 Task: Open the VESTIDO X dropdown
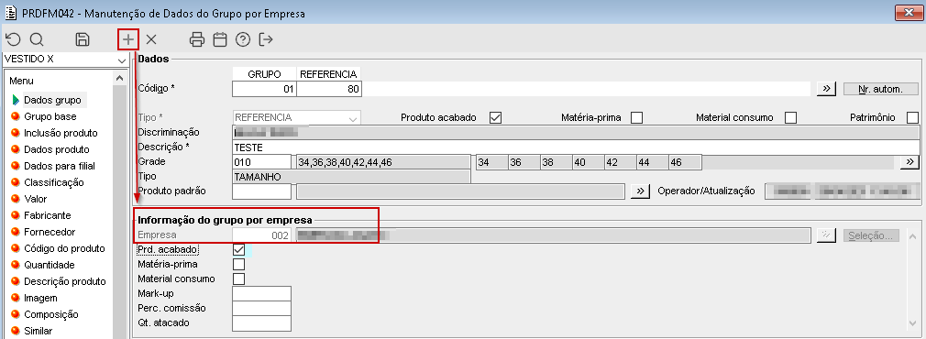coord(122,60)
